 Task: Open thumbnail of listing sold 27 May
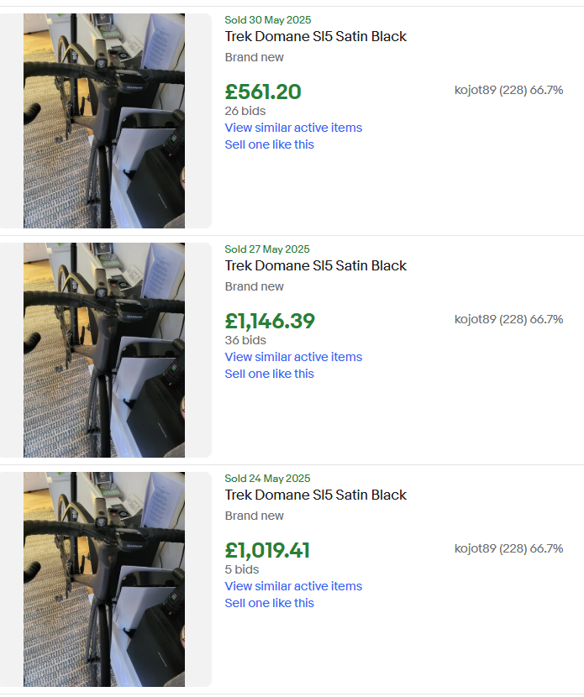(x=104, y=350)
